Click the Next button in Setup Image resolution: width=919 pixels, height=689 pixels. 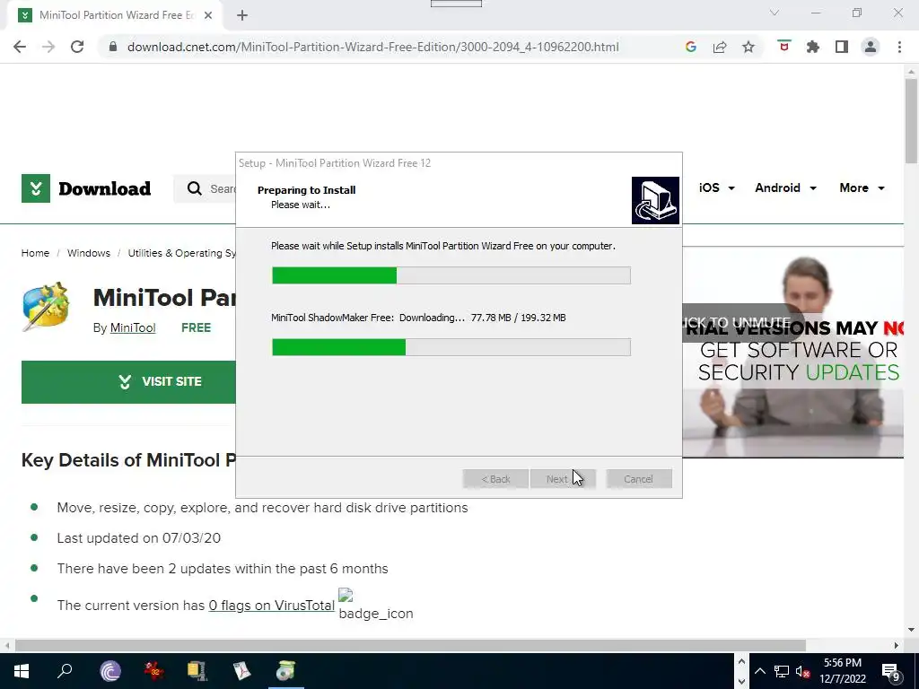pos(563,479)
